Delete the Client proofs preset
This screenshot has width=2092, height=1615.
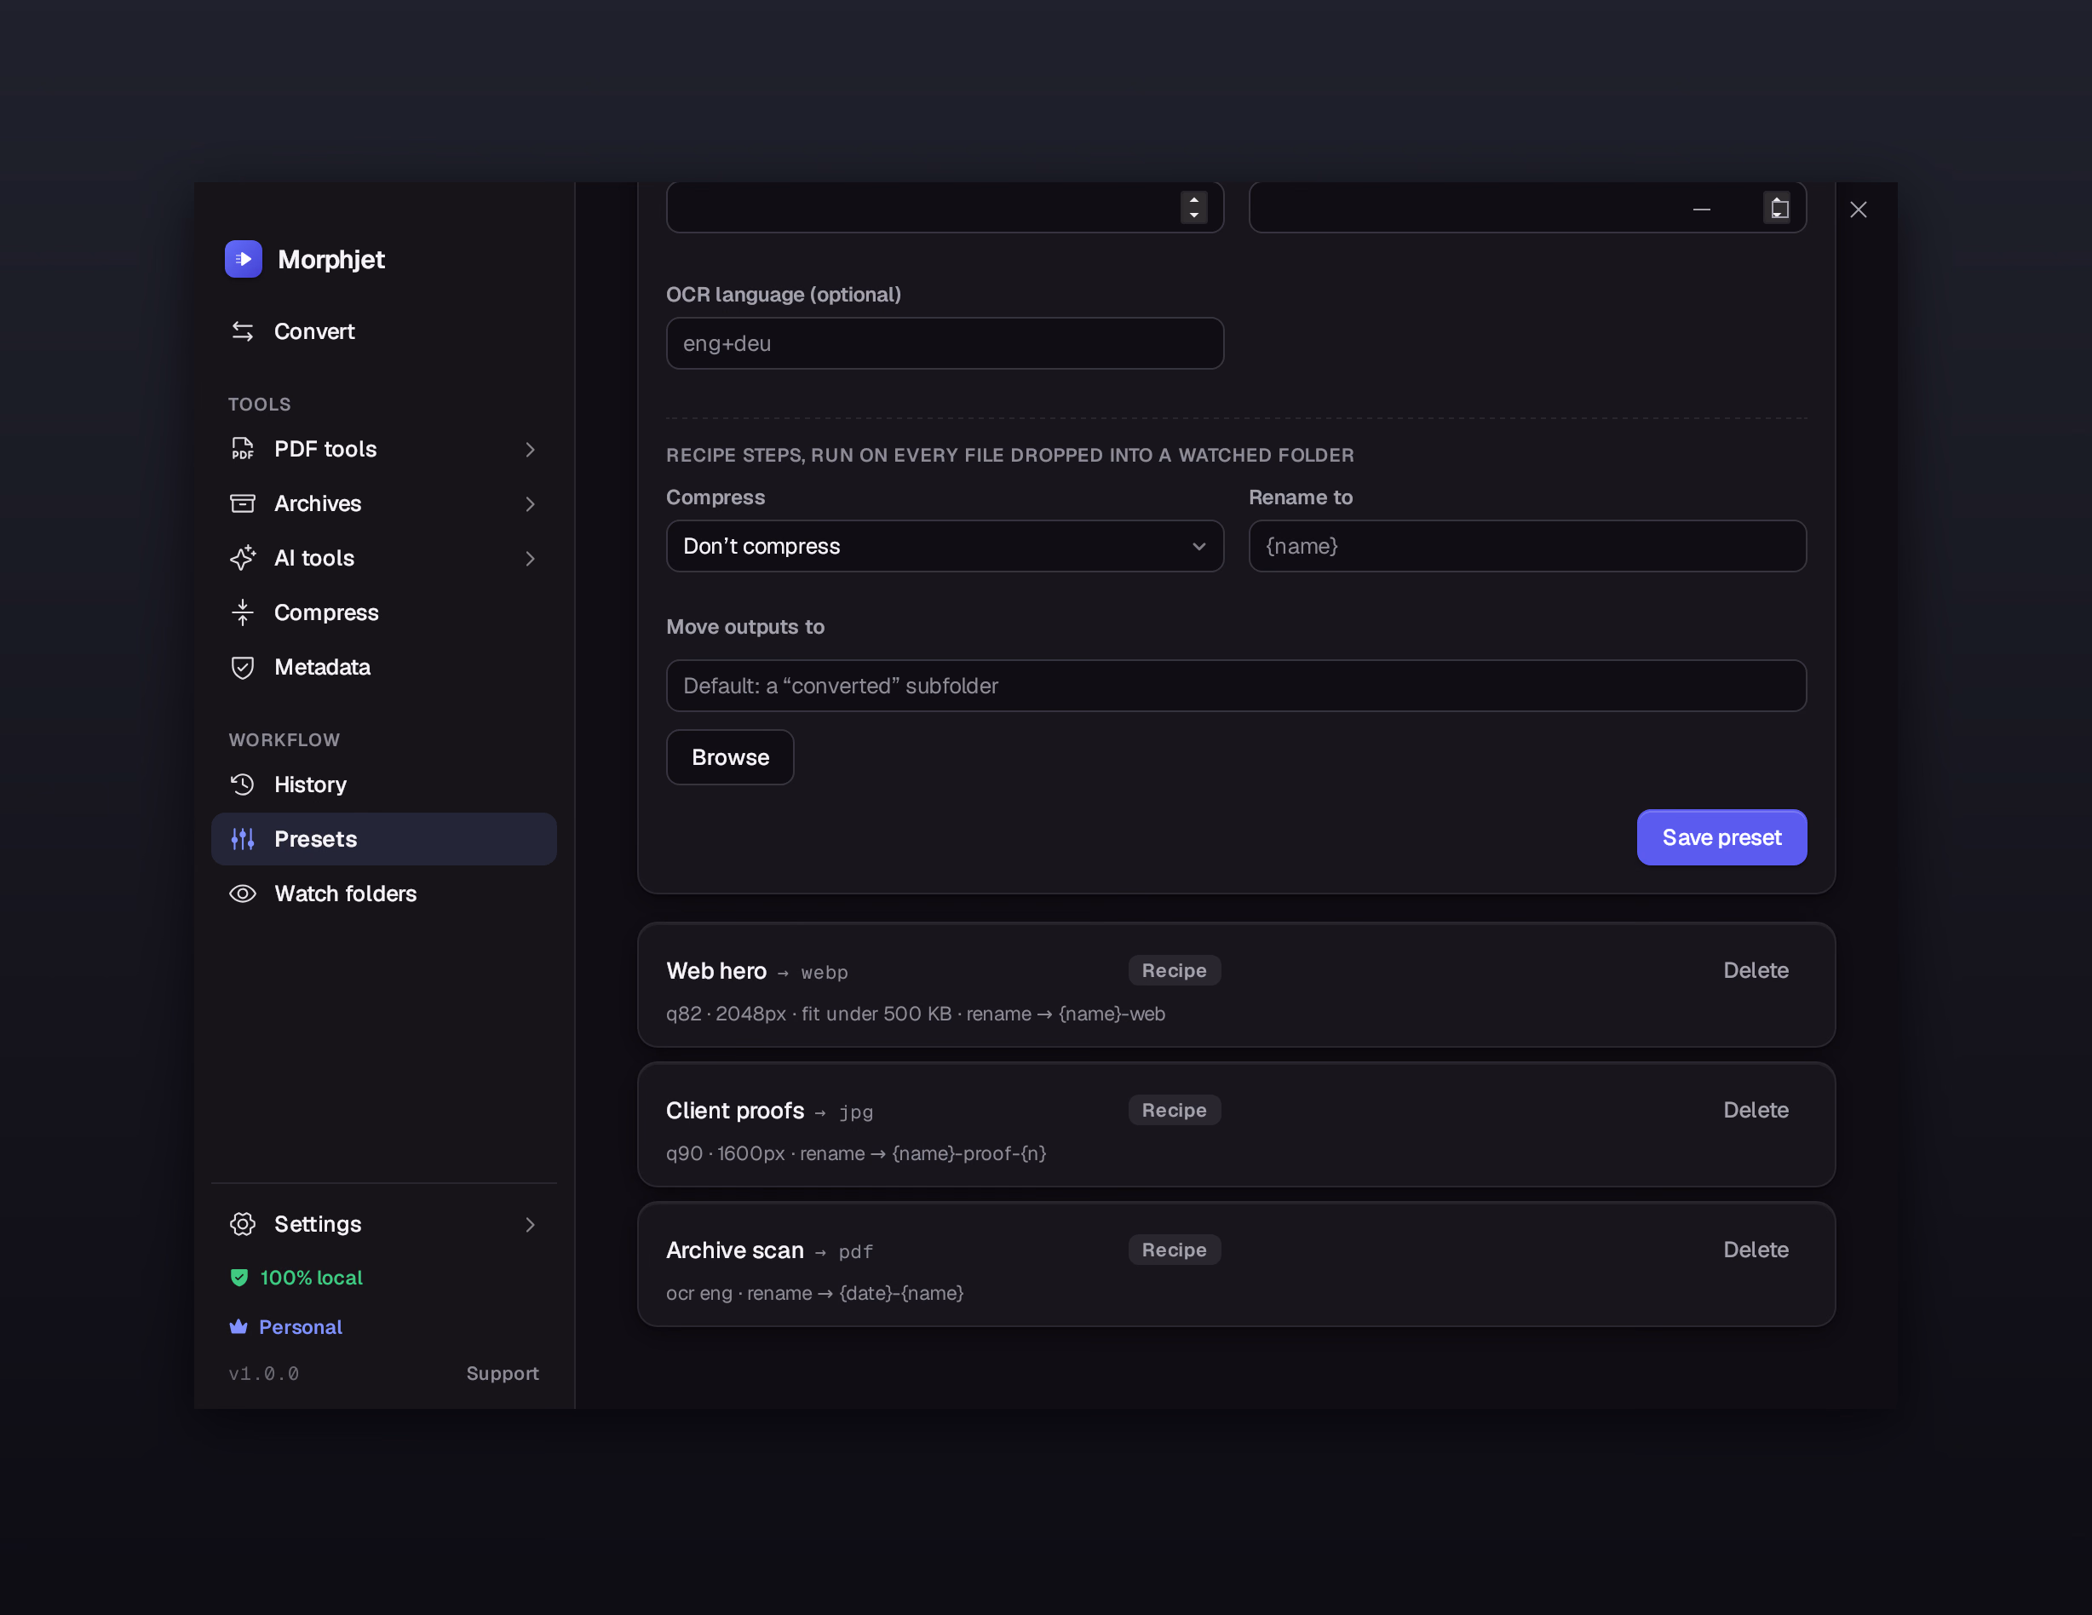[x=1756, y=1110]
